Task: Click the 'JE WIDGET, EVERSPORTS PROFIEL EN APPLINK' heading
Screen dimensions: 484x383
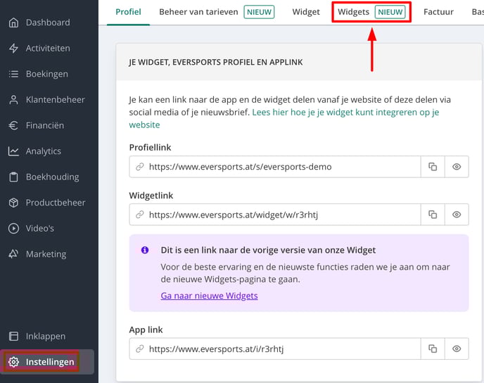Action: tap(216, 62)
